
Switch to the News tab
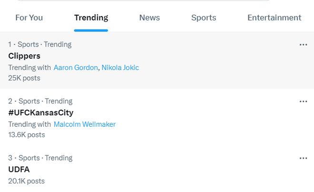pos(149,18)
